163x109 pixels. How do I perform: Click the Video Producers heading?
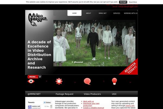point(92,94)
